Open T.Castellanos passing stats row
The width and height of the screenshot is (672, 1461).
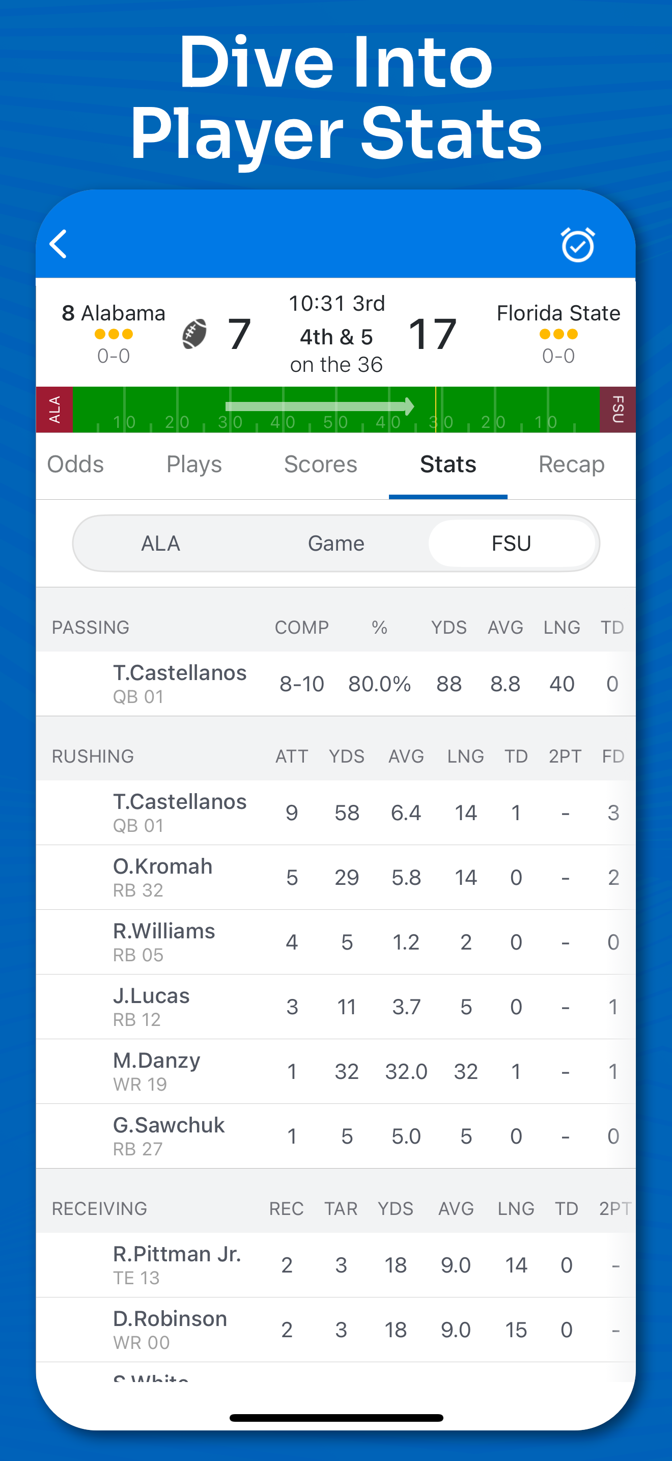point(336,684)
